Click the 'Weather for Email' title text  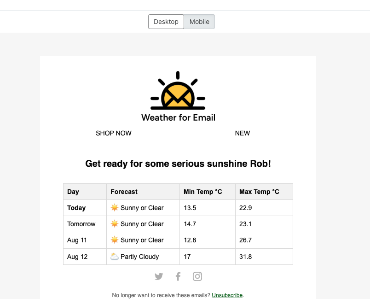pos(178,117)
